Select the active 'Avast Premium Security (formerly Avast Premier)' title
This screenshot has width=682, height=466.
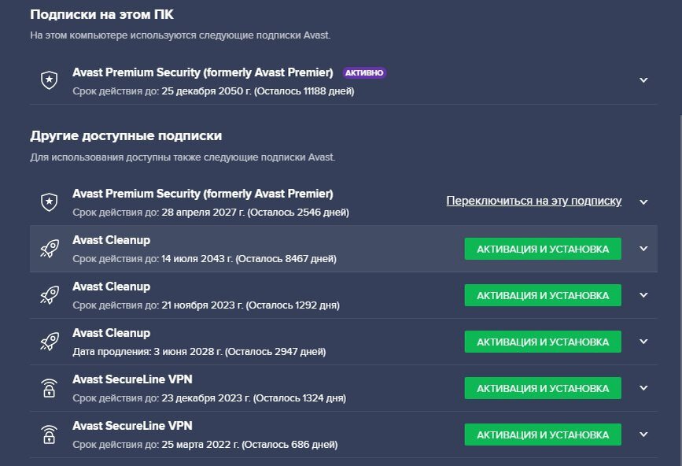[x=203, y=72]
